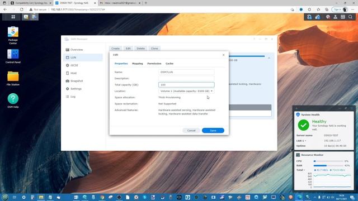Click Save in the Edit dialog
358x201 pixels.
[213, 131]
